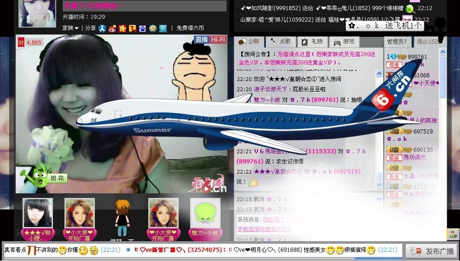
Task: Select user 魅力~小波 in chat
Action: coord(267,100)
